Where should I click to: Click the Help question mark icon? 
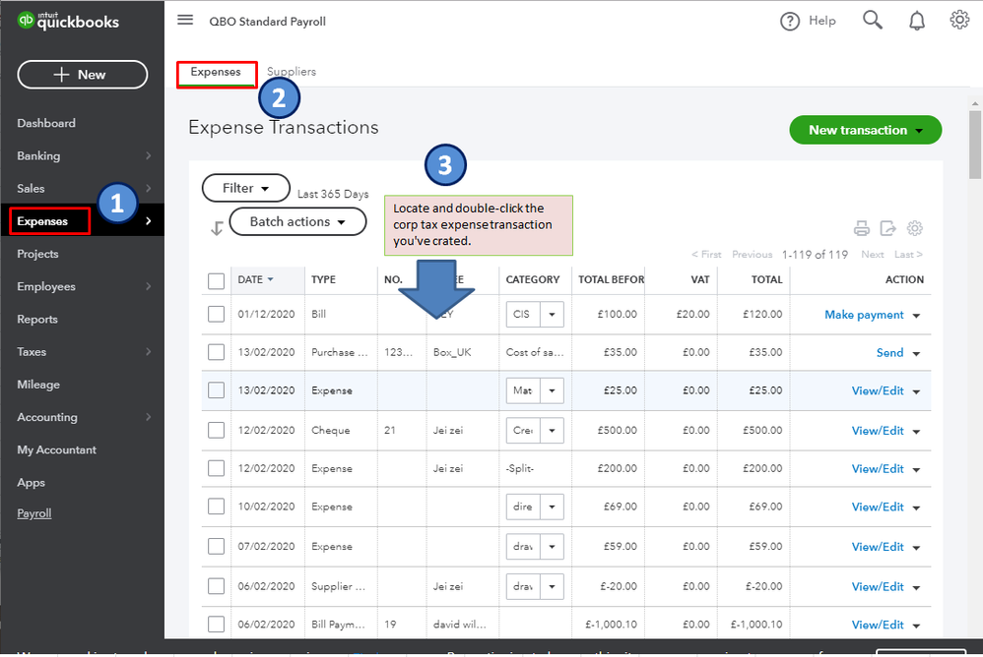tap(790, 21)
